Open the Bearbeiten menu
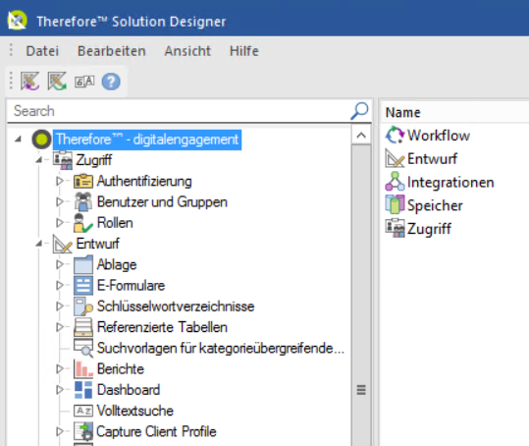This screenshot has height=446, width=529. click(x=112, y=51)
